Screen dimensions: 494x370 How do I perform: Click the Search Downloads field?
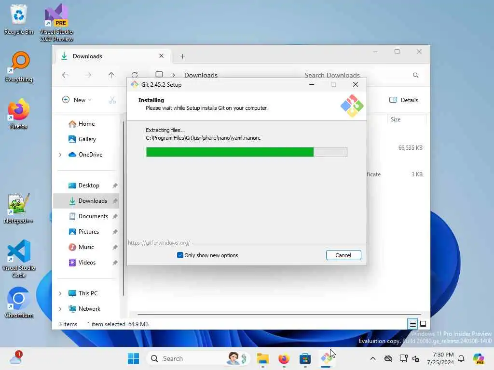point(332,75)
